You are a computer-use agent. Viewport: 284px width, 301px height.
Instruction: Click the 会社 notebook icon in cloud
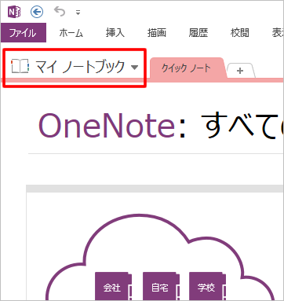point(113,286)
